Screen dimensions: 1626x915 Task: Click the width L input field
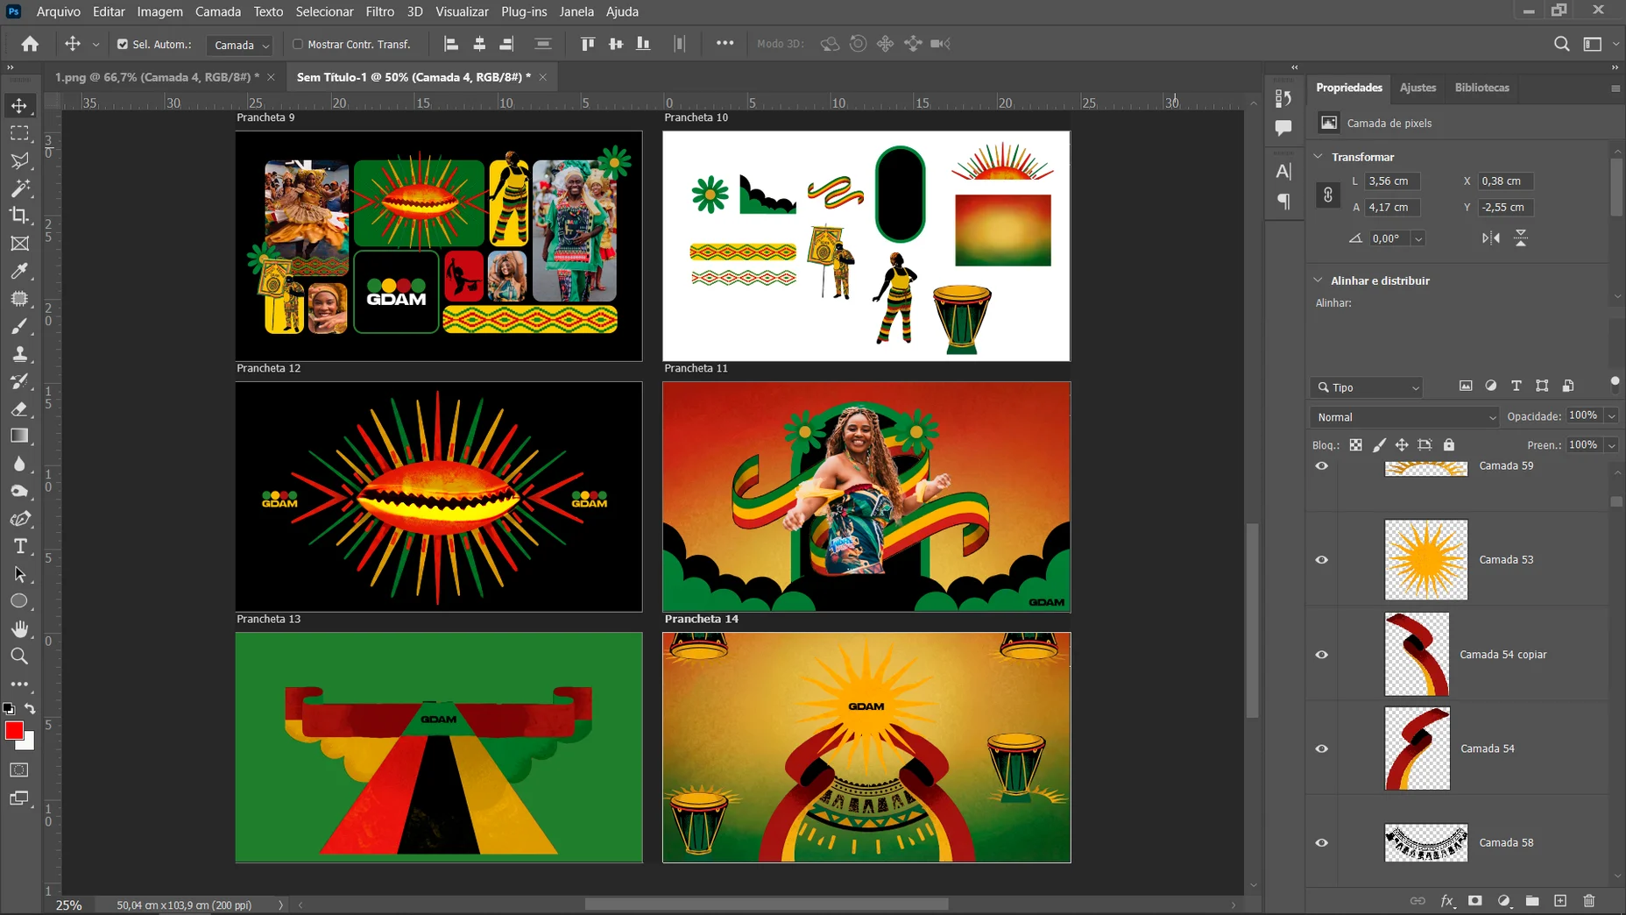[1393, 181]
